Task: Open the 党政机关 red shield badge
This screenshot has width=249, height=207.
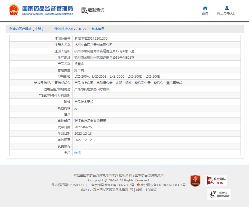Action: point(195,181)
